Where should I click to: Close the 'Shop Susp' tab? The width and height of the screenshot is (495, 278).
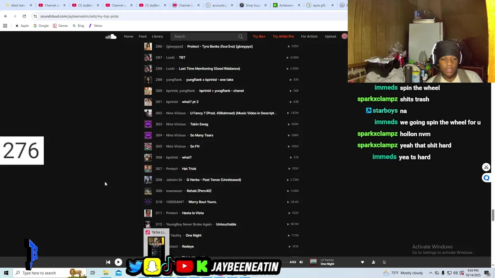[x=265, y=5]
